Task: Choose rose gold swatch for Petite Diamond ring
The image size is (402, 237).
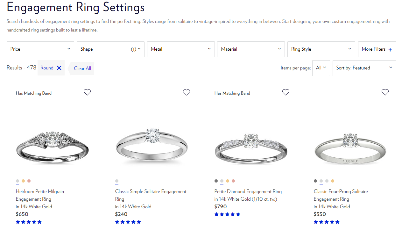Action: pyautogui.click(x=233, y=181)
